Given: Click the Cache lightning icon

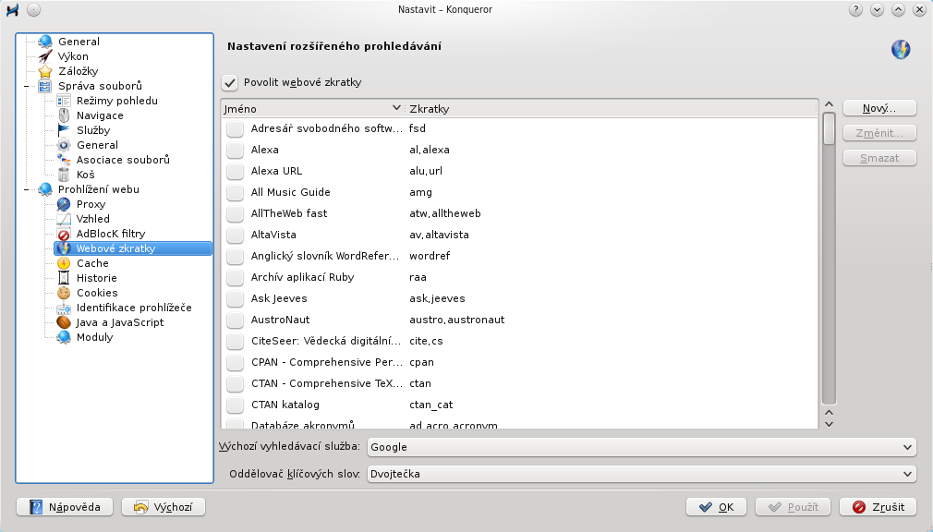Looking at the screenshot, I should 64,263.
